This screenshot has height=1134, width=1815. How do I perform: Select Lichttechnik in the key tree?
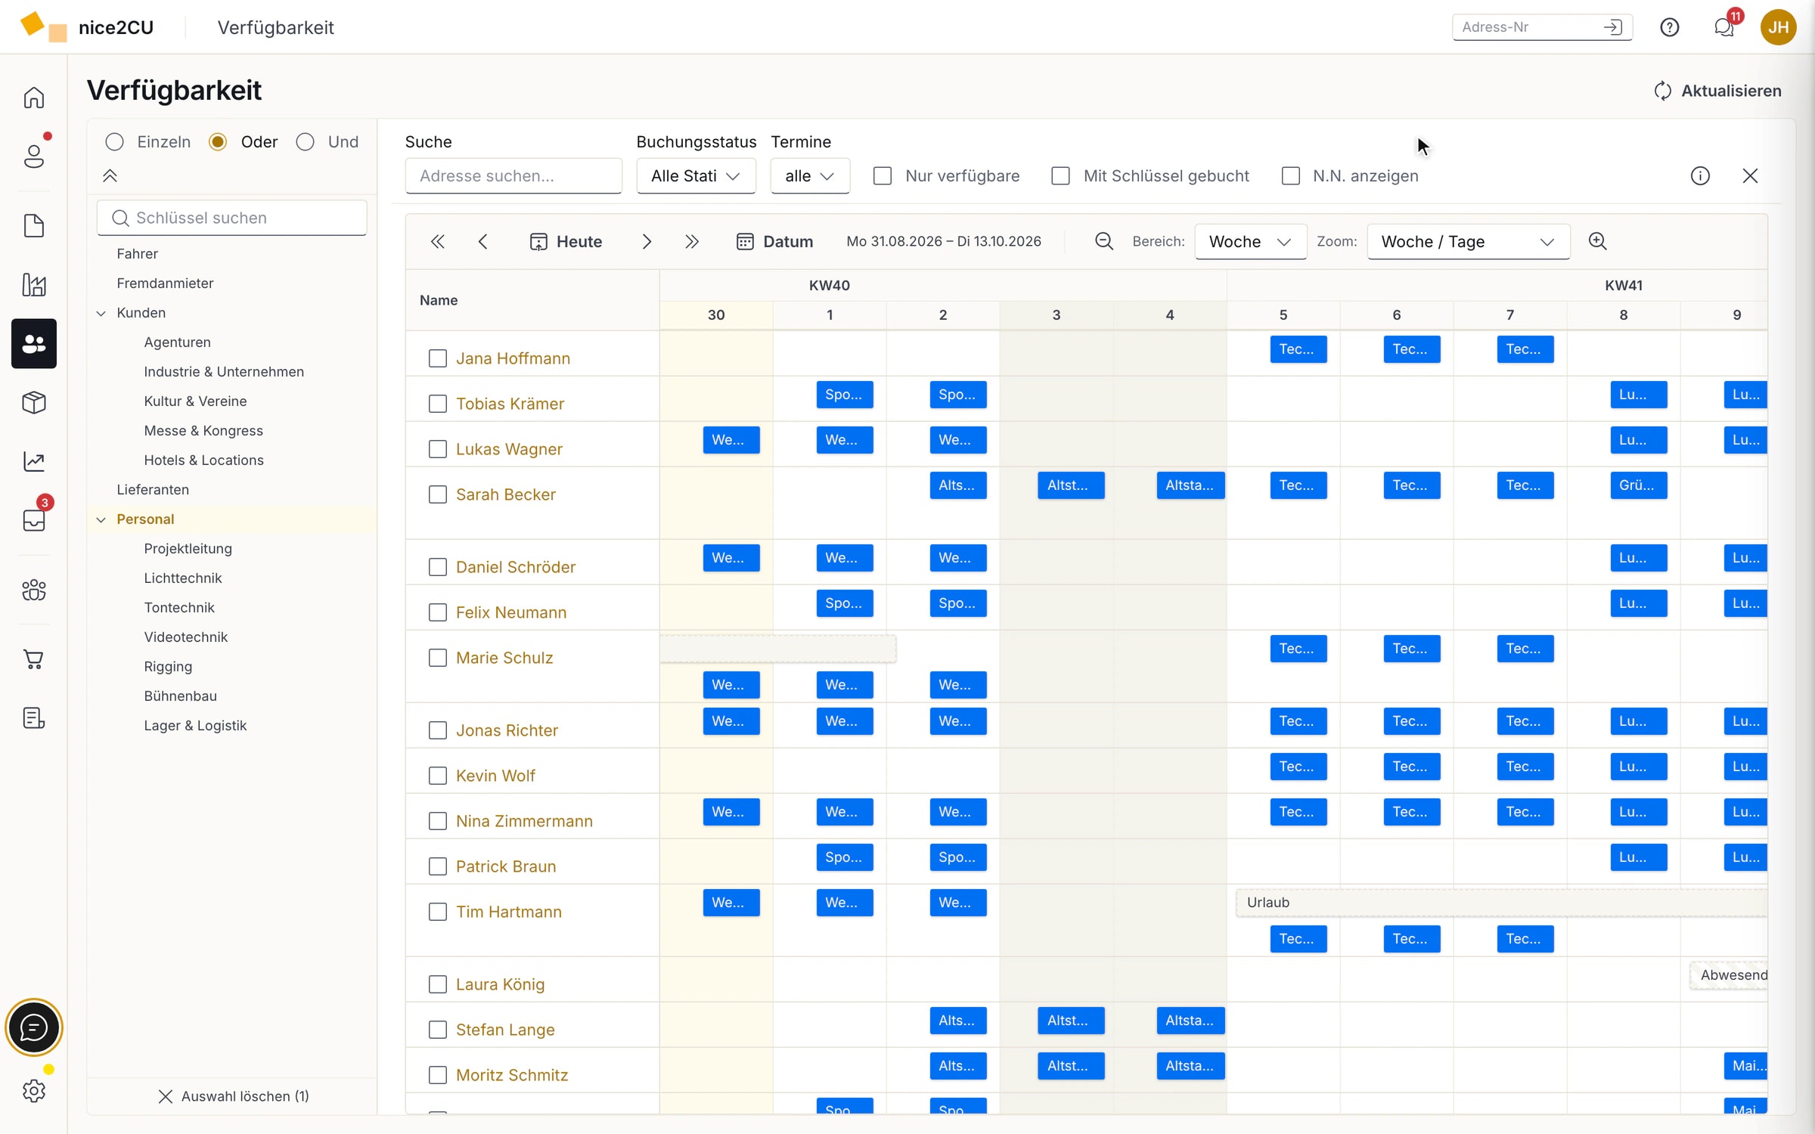point(182,578)
